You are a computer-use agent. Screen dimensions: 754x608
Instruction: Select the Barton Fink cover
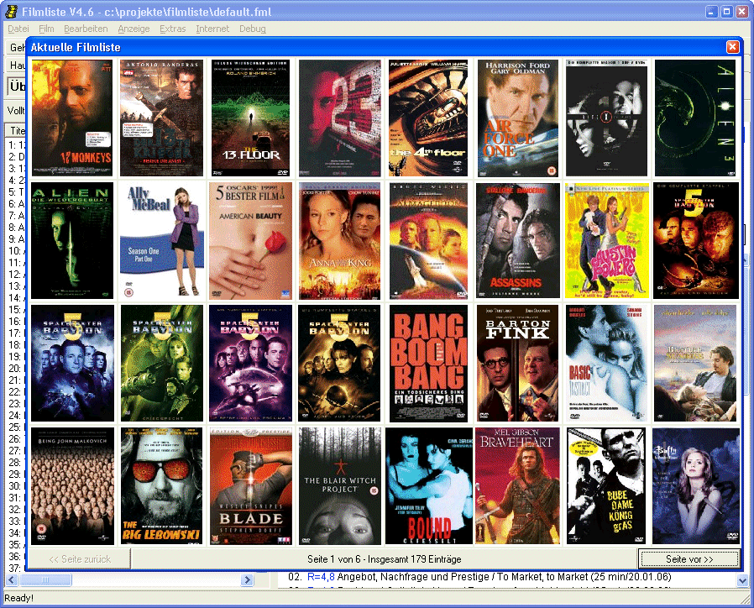[518, 363]
